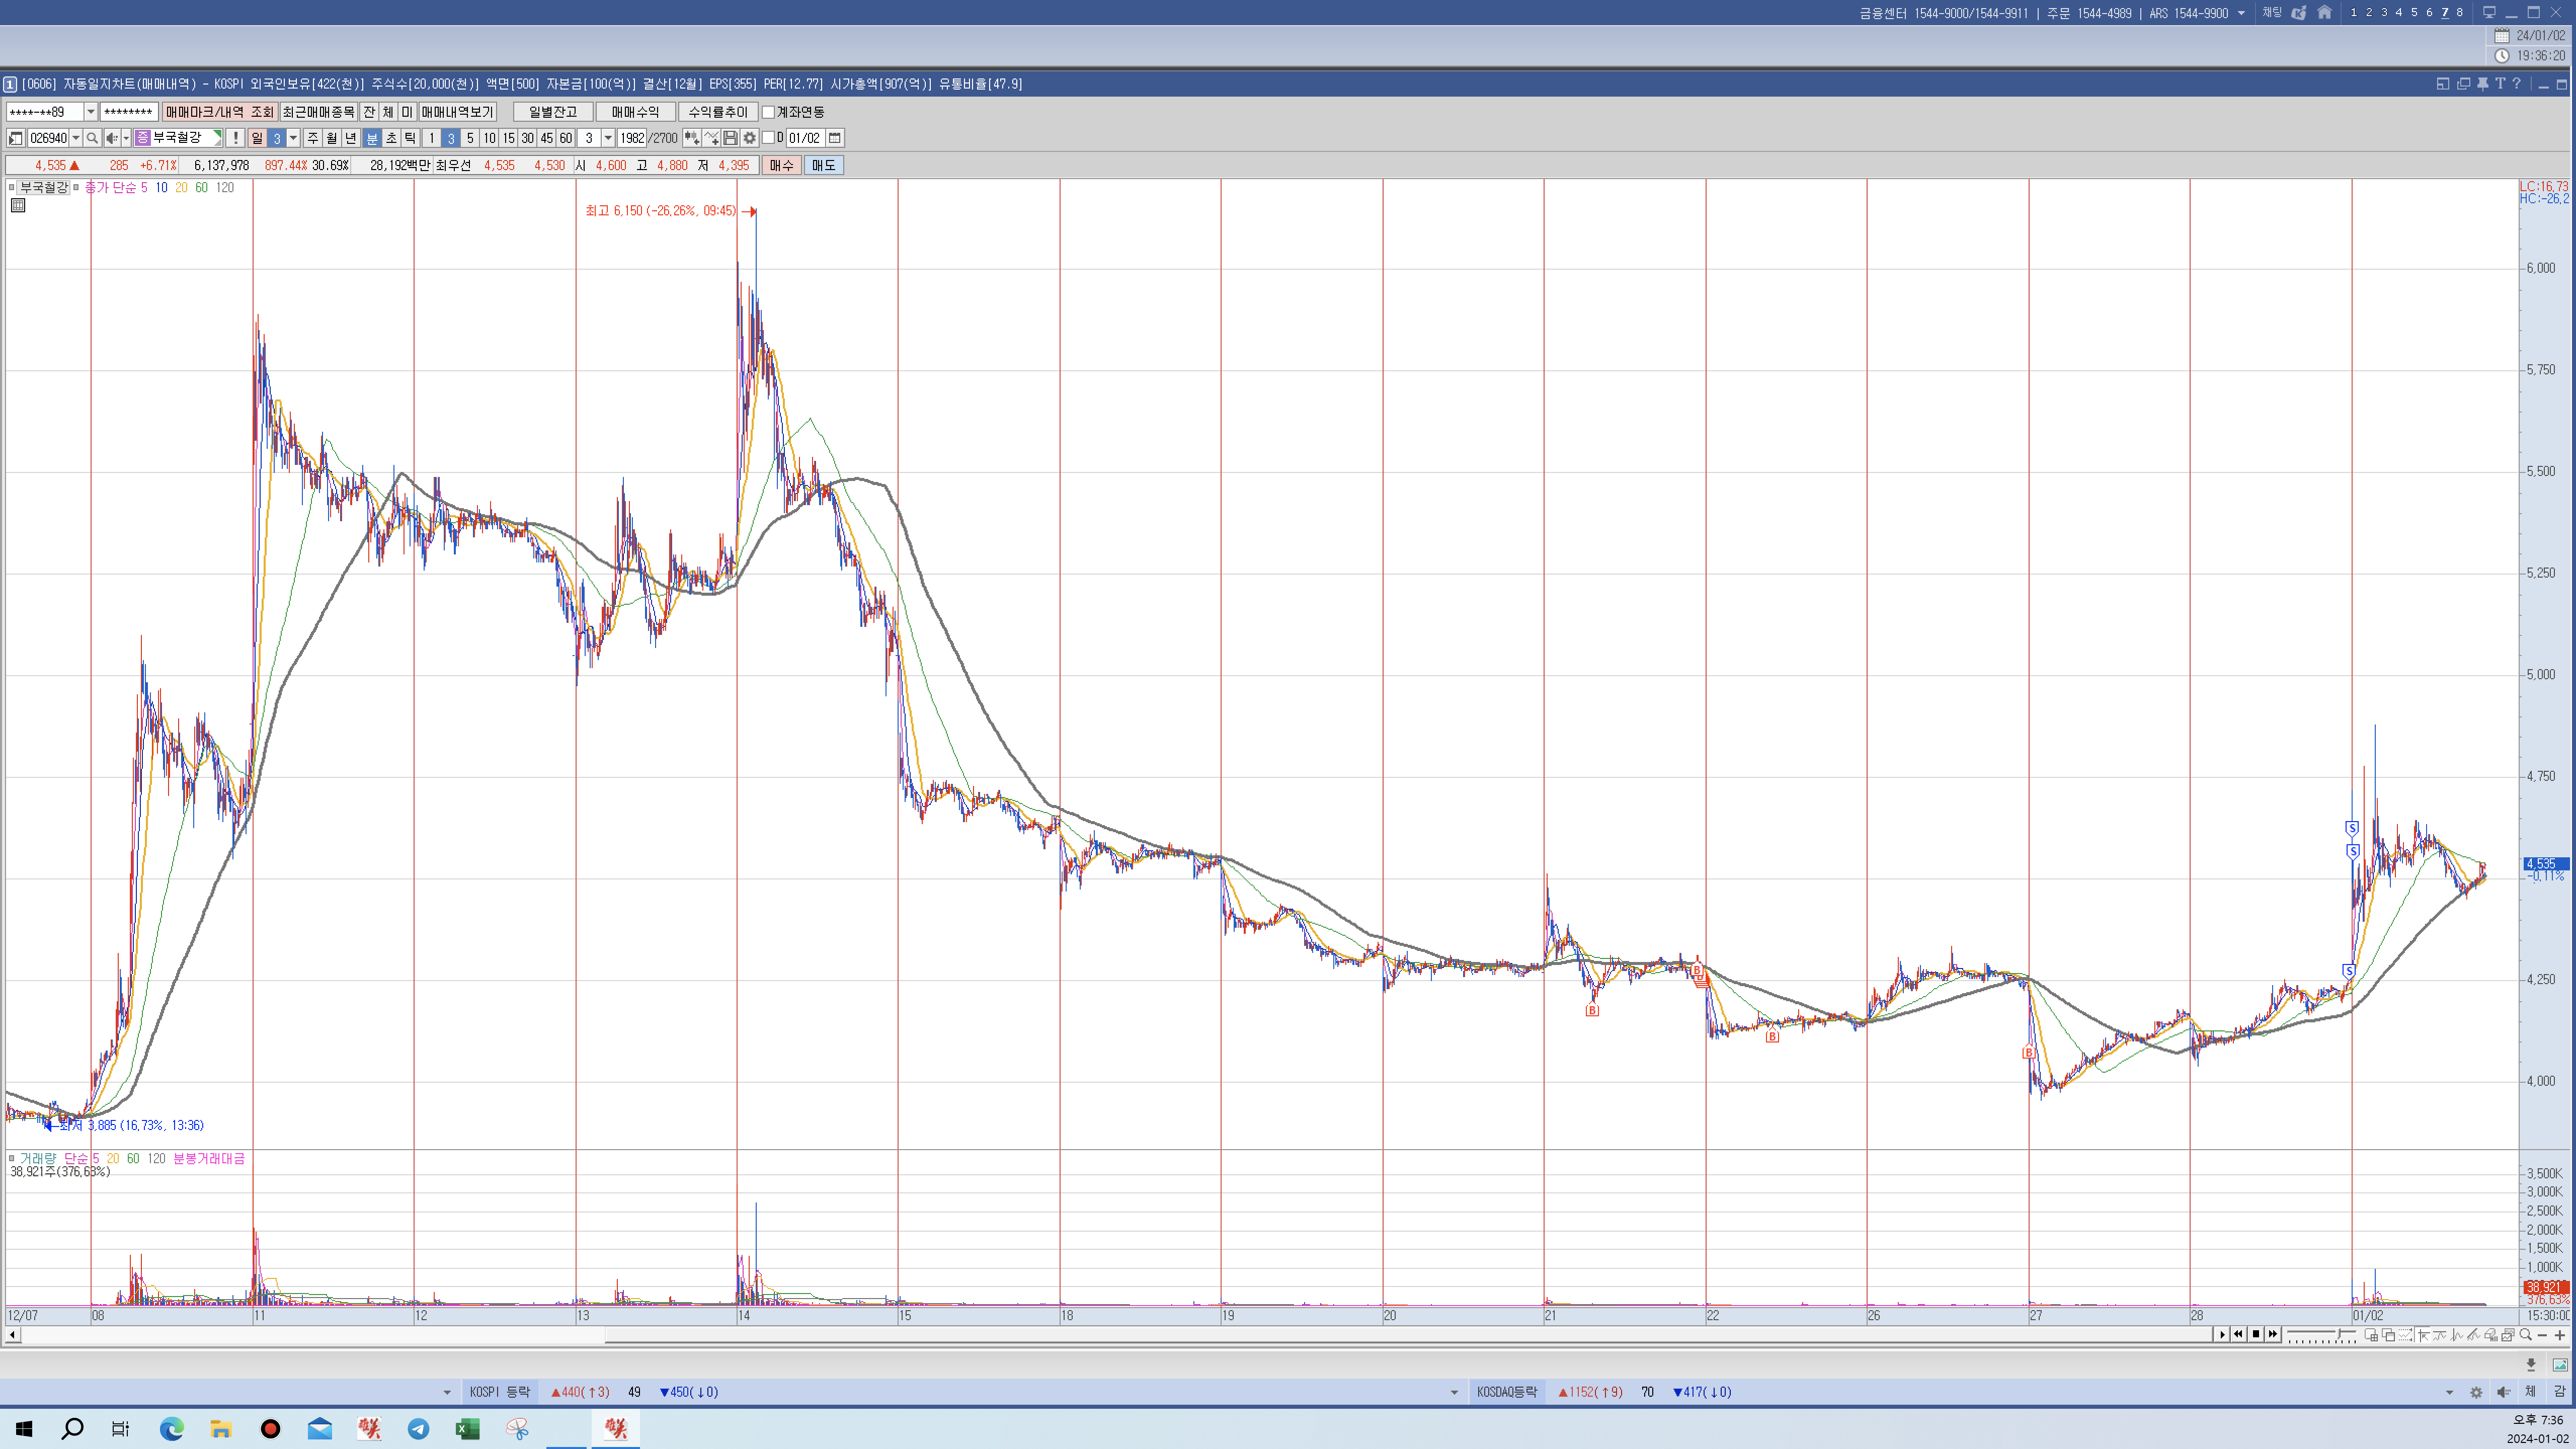Click the red 매수 buy button
Screen dimensions: 2576x1449
(782, 165)
